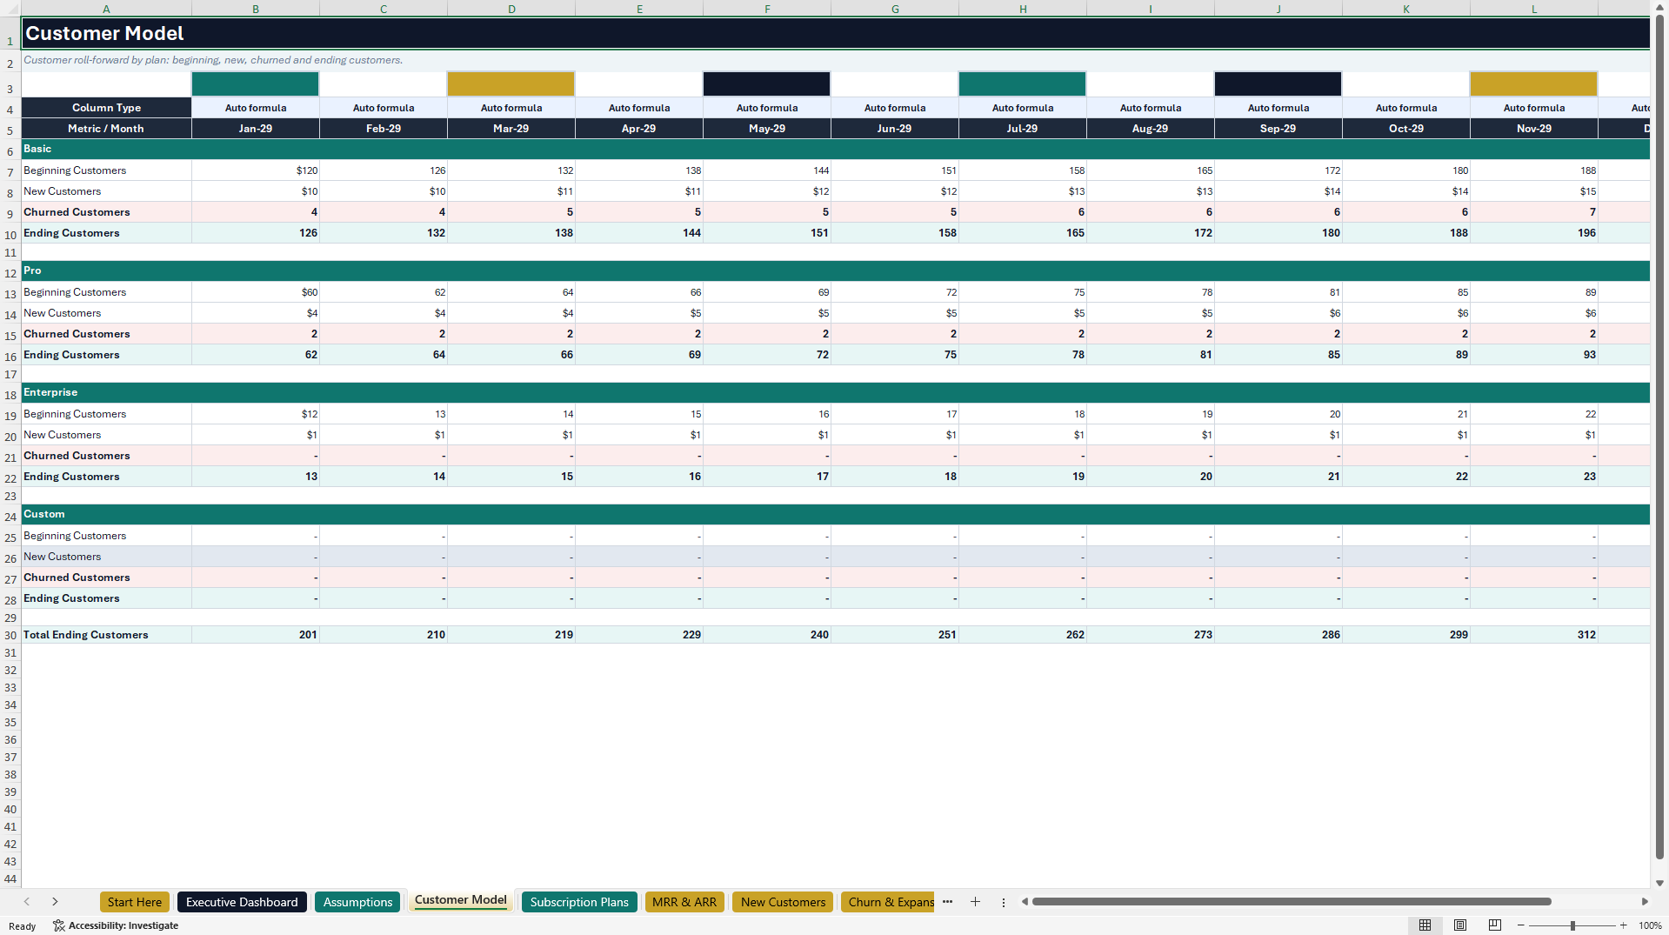Screen dimensions: 1669x935
Task: Select column B header
Action: coord(256,9)
